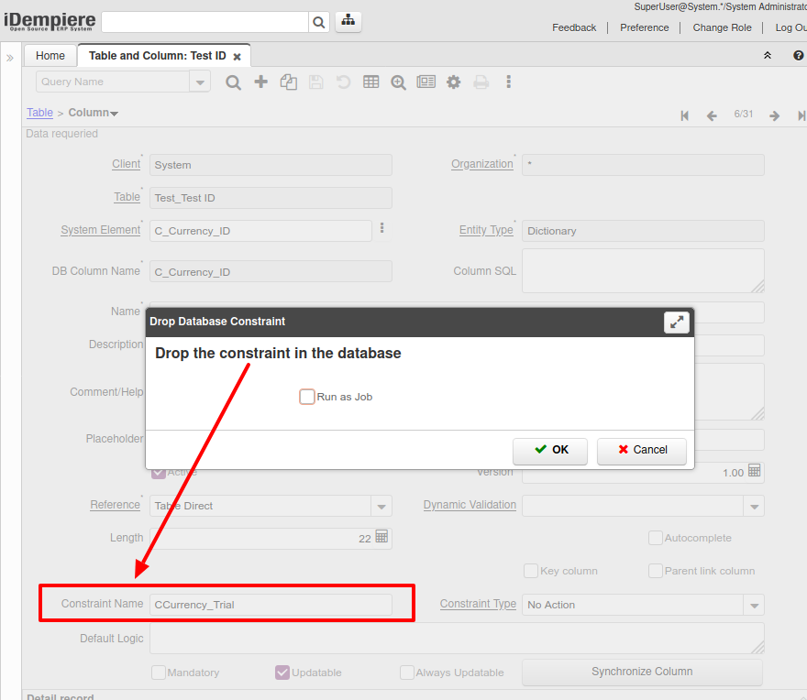Click the Undo changes icon
The width and height of the screenshot is (807, 700).
pos(343,82)
